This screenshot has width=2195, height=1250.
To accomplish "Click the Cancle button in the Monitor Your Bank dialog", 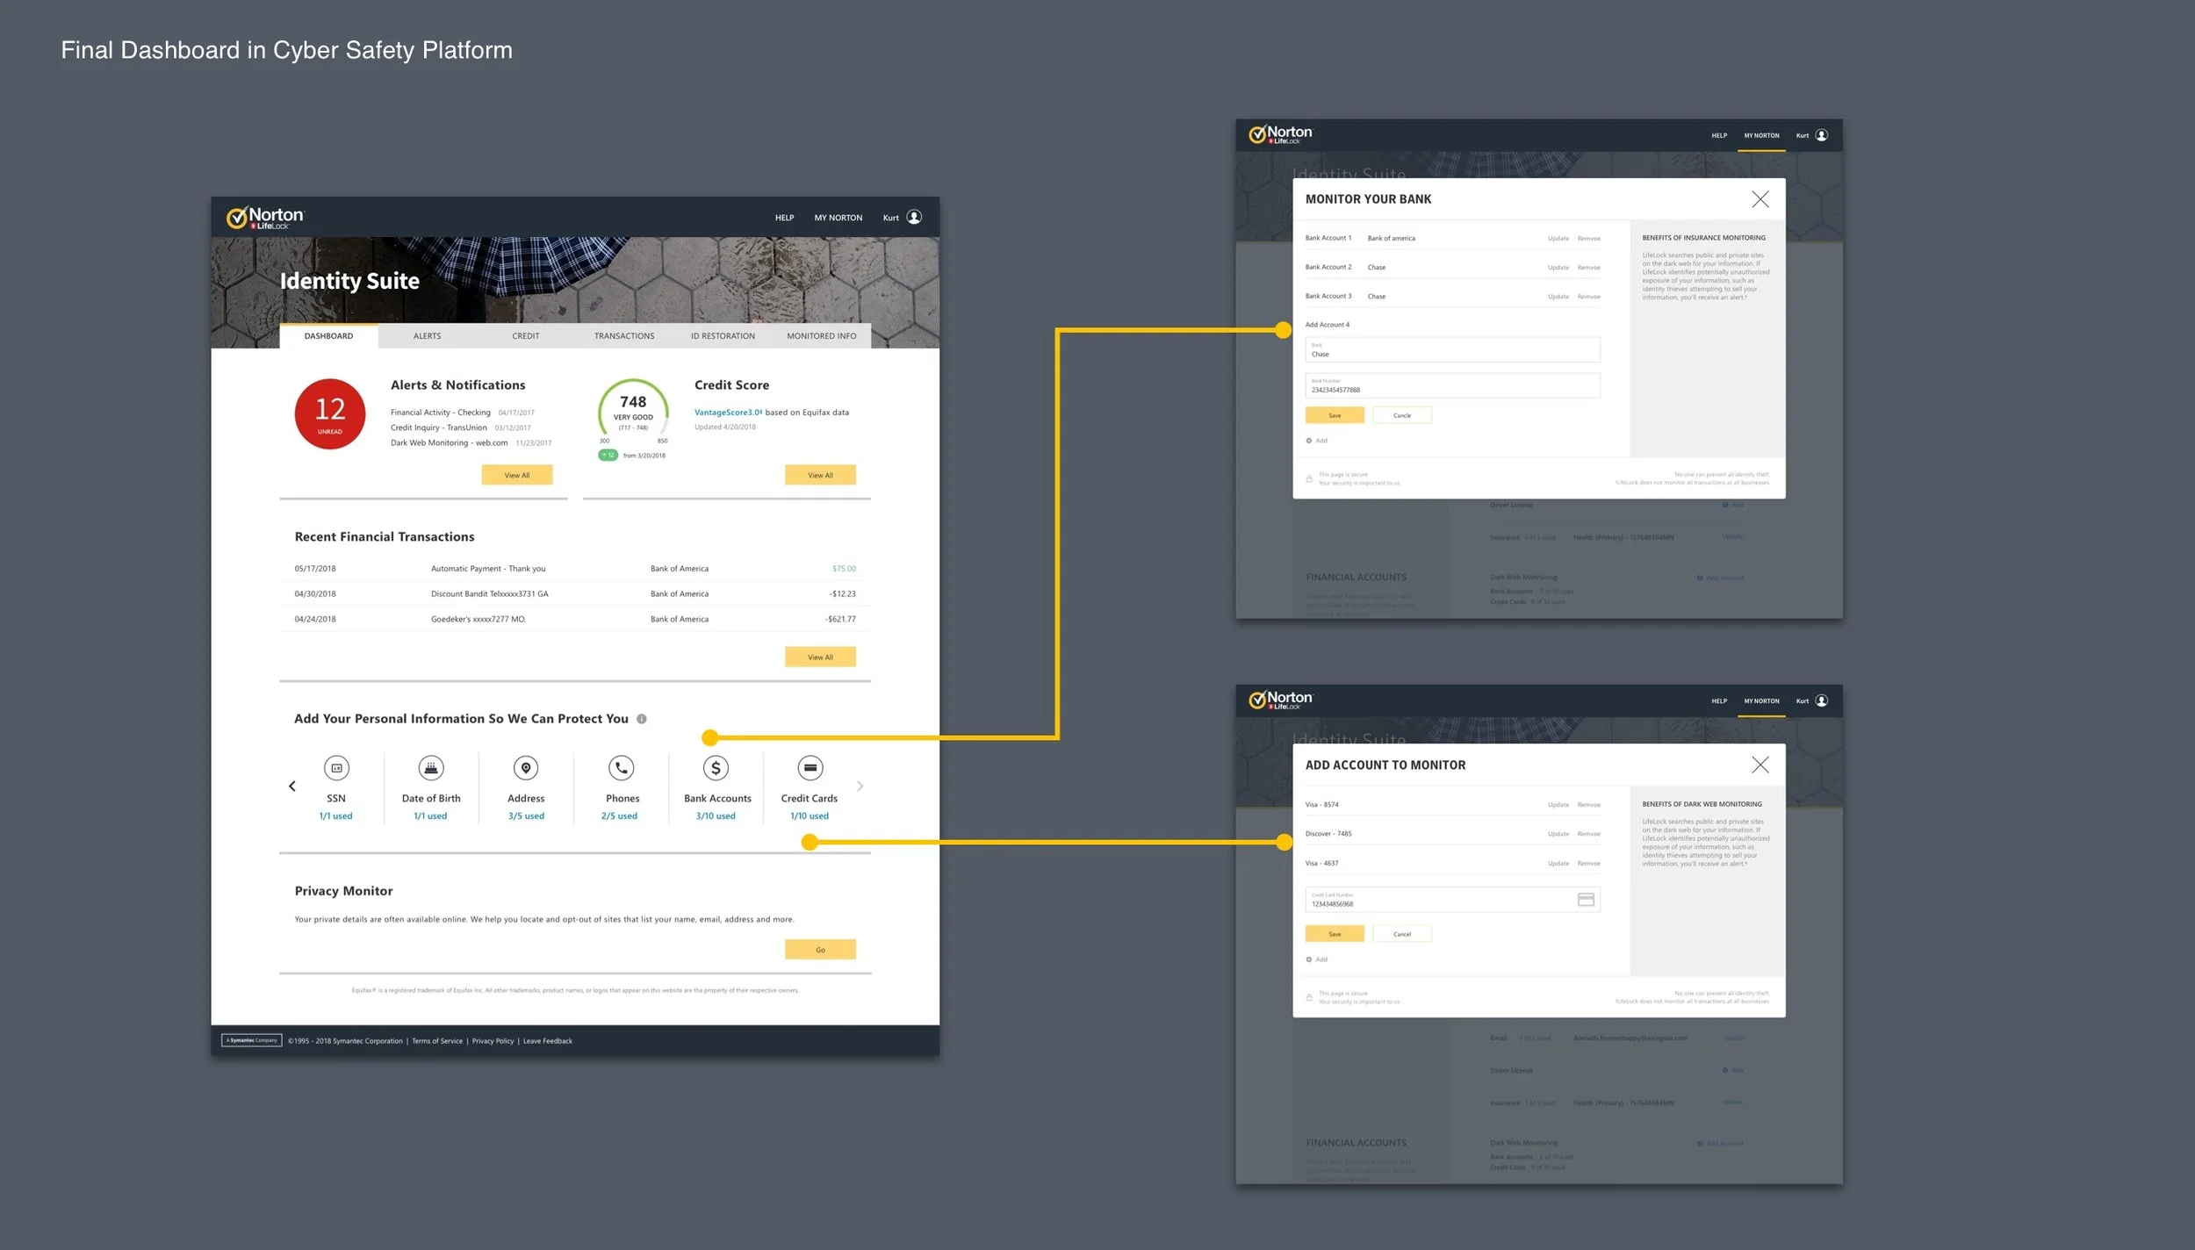I will [1402, 415].
